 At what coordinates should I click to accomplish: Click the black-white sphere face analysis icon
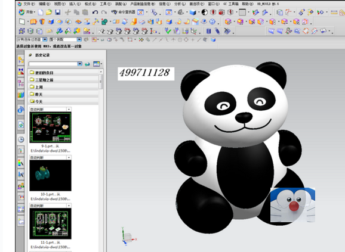pos(205,13)
